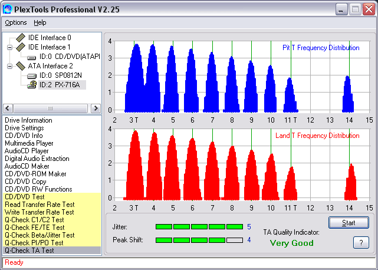Open CD/DVD Copy

pos(25,182)
